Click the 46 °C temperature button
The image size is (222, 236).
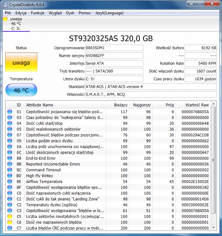click(x=21, y=90)
